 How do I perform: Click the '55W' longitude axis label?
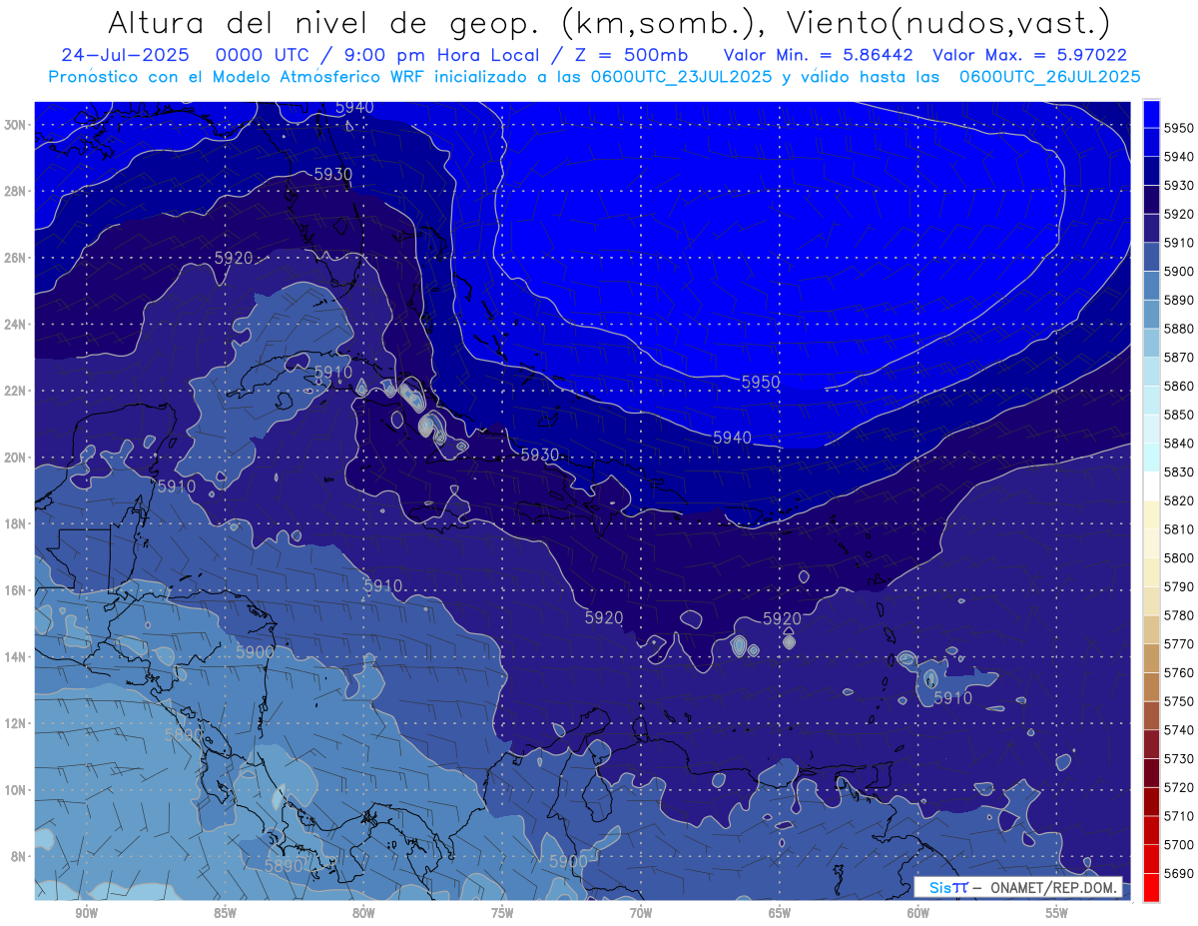(1057, 913)
